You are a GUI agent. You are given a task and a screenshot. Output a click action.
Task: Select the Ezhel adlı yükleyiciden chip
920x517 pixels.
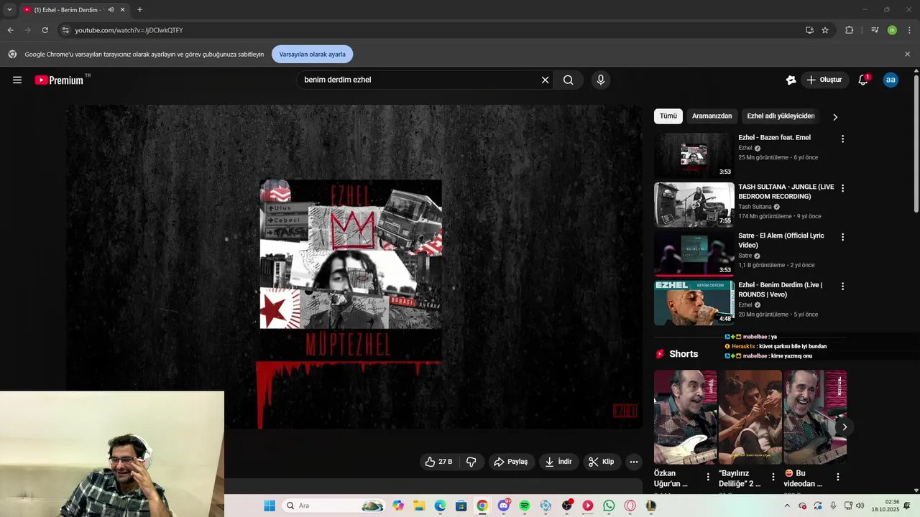click(x=781, y=116)
